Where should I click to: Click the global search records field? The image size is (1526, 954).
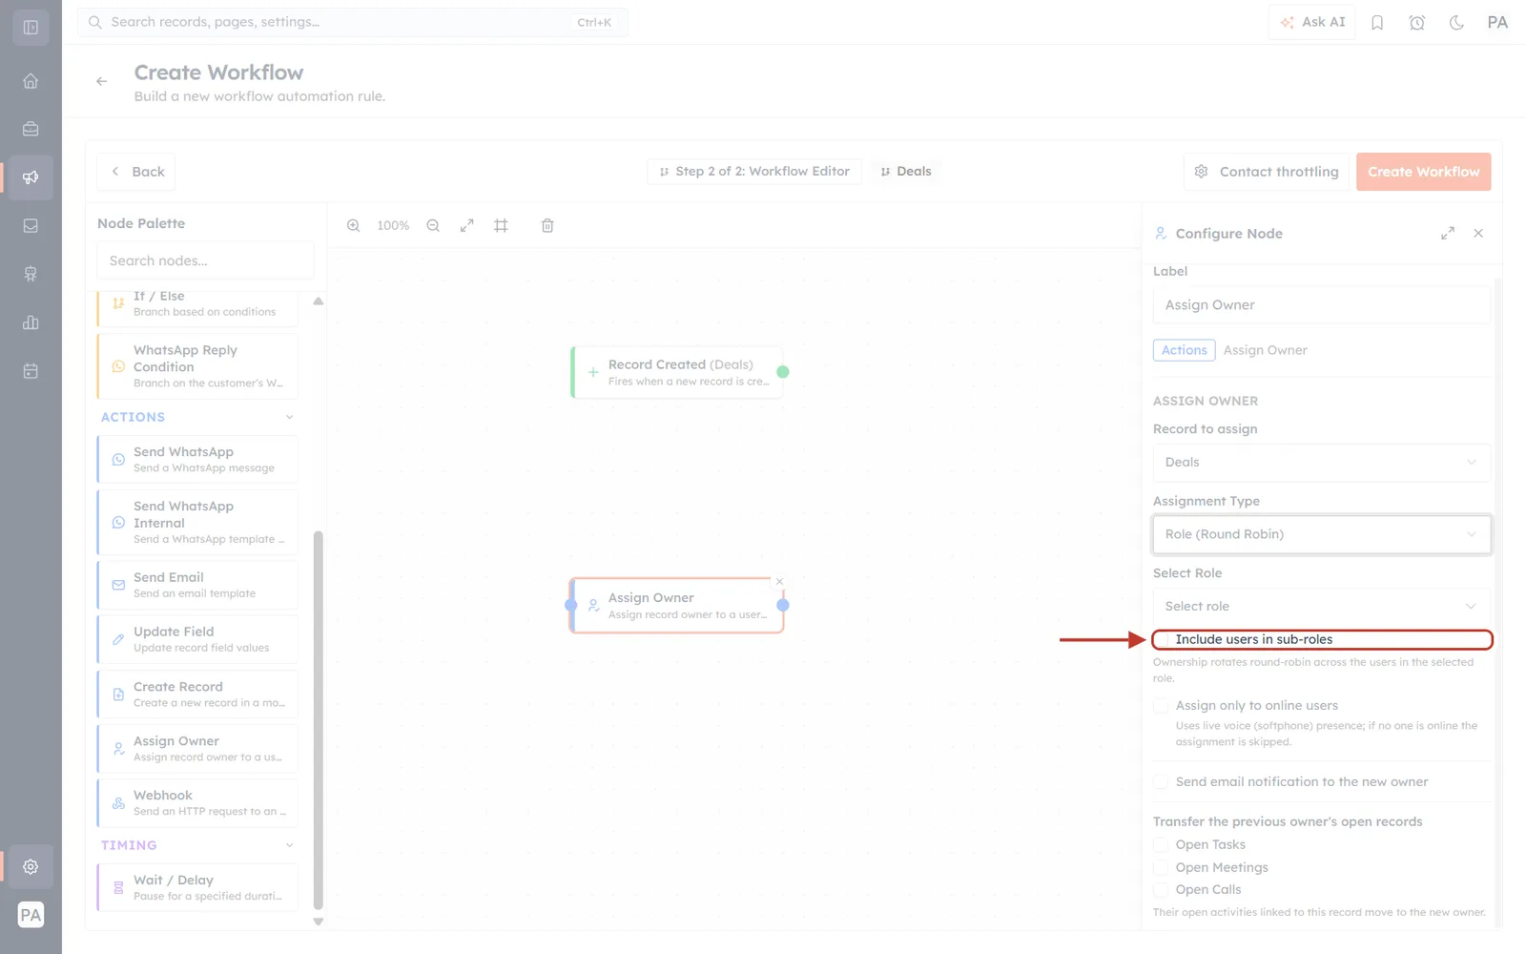(353, 22)
